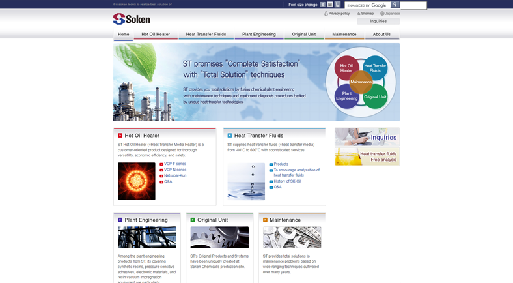Viewport: 513px width, 283px height.
Task: Open the Hot Oil Heater Q&A link
Action: pos(168,181)
